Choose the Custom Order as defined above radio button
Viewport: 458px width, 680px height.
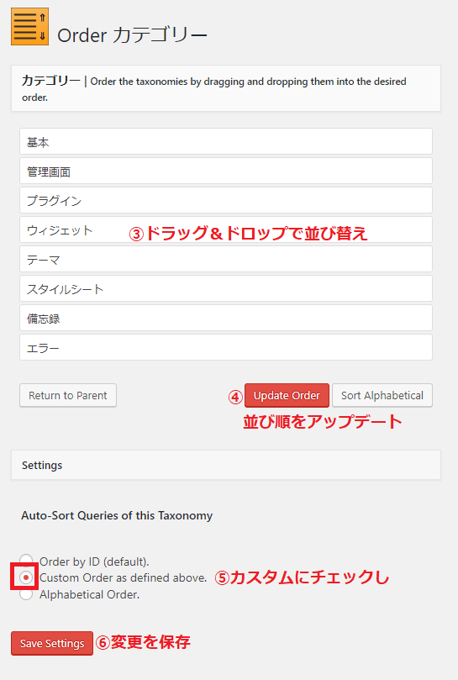pos(26,577)
